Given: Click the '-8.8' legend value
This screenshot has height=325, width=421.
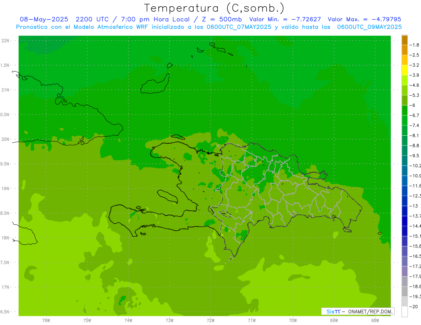Looking at the screenshot, I should coord(415,145).
